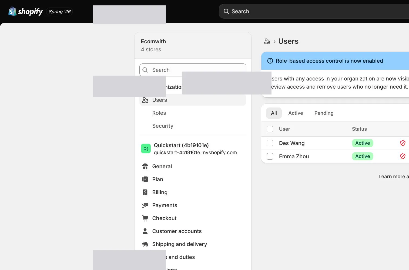Image resolution: width=409 pixels, height=270 pixels.
Task: Click the red shield icon for Des Wang
Action: pos(403,143)
